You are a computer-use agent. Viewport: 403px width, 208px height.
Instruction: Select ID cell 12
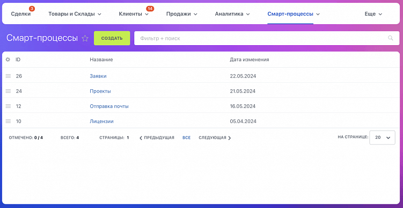tap(18, 106)
